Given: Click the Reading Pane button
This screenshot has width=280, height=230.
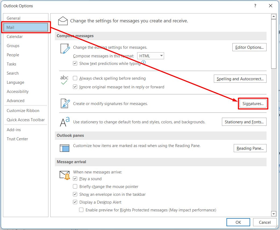Looking at the screenshot, I should [250, 148].
